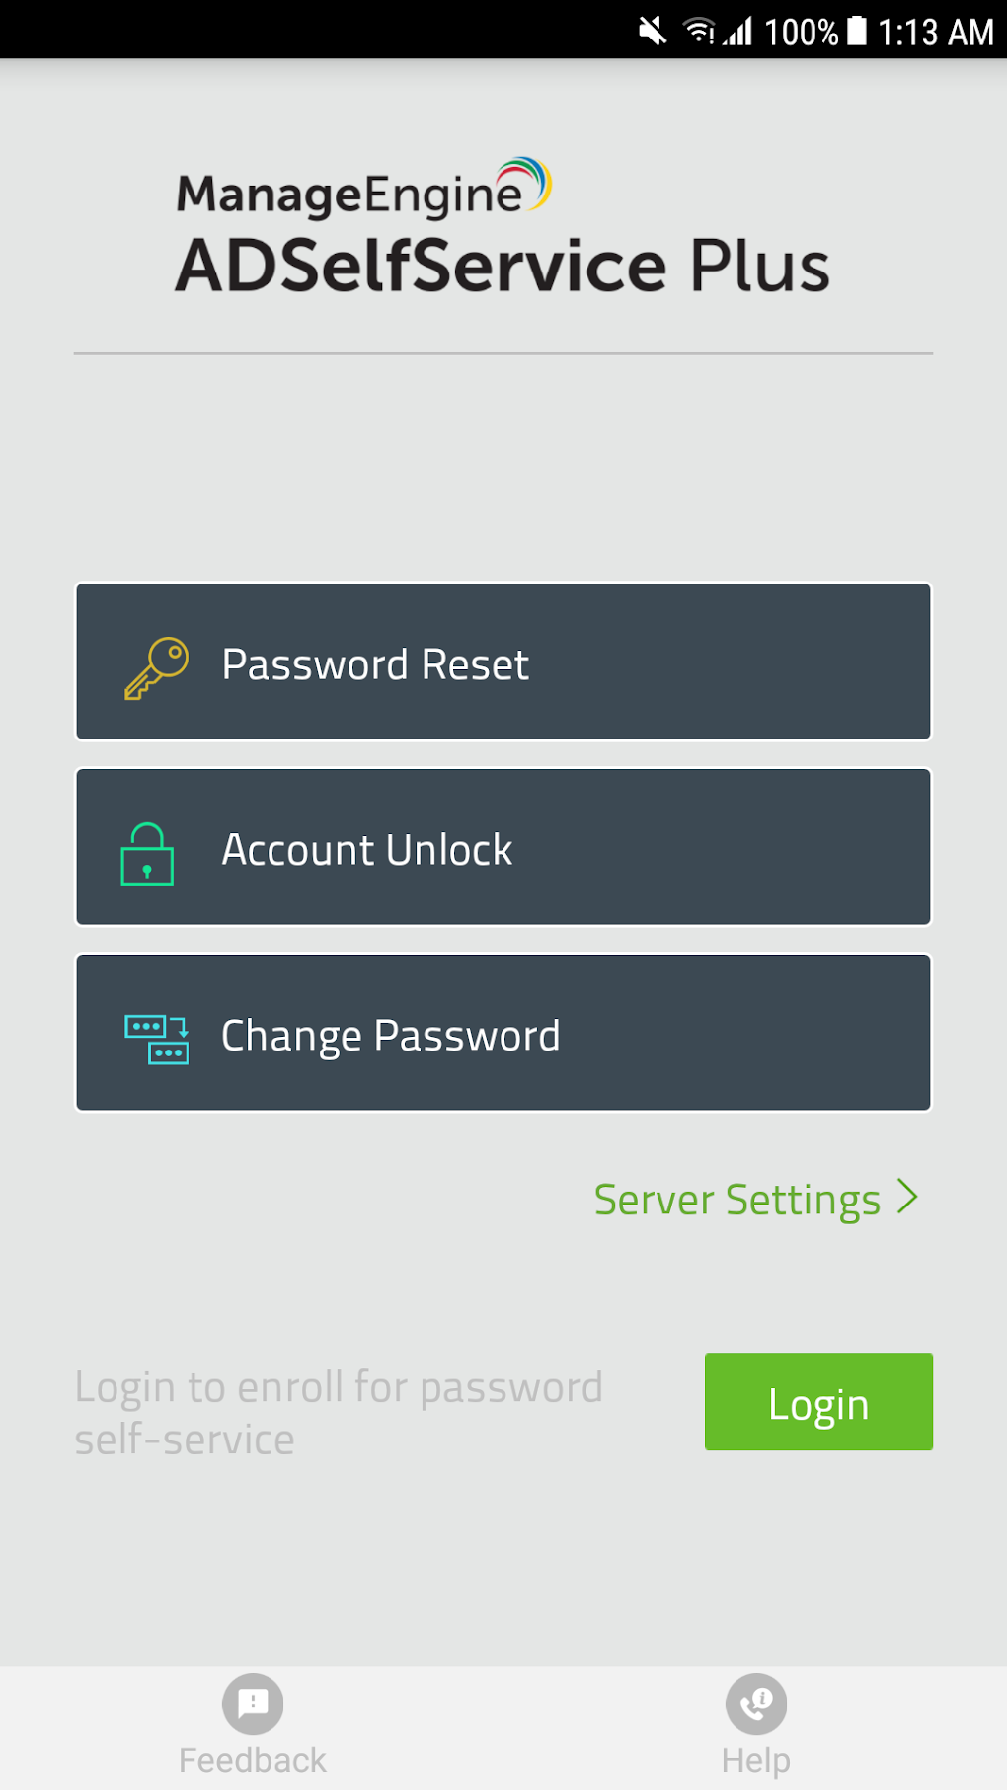Screen dimensions: 1007x1790
Task: Tap the Feedback label at bottom
Action: pyautogui.click(x=251, y=1759)
